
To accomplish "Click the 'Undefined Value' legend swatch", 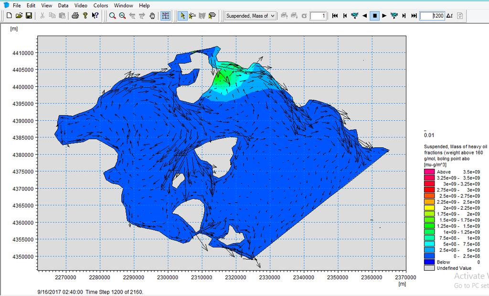I will (429, 268).
